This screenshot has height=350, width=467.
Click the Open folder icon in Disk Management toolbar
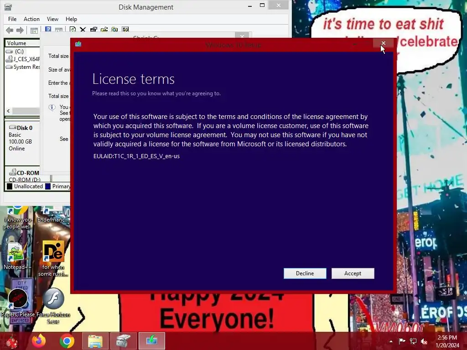[104, 30]
